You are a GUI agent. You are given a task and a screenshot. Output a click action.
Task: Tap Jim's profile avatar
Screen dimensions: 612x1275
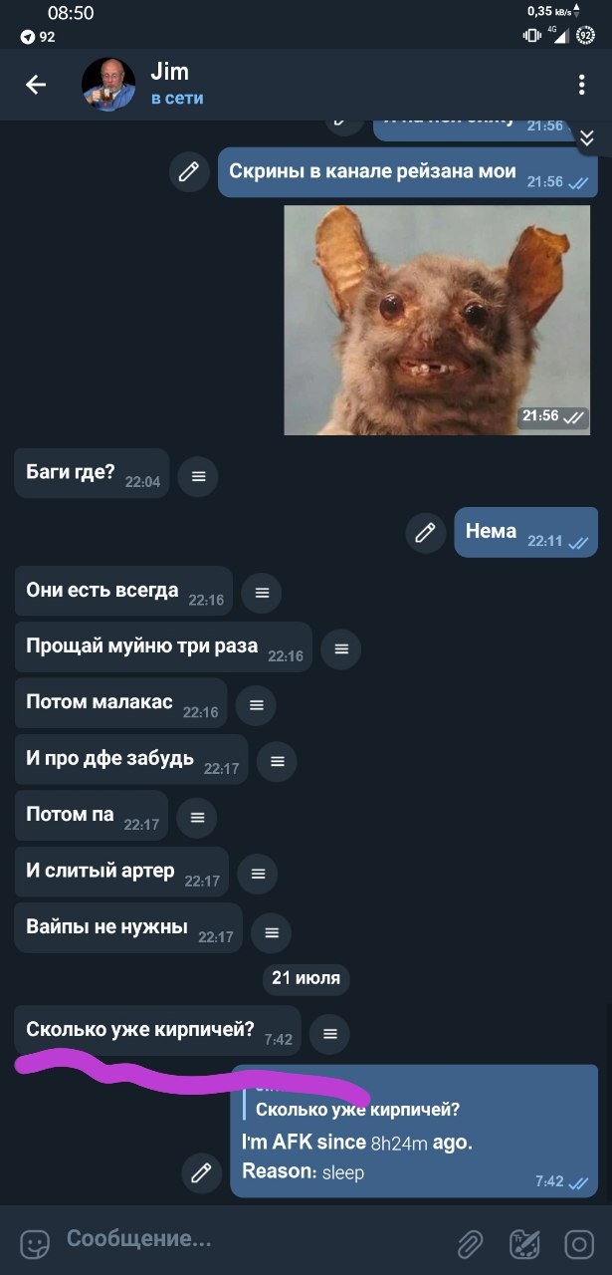click(108, 85)
